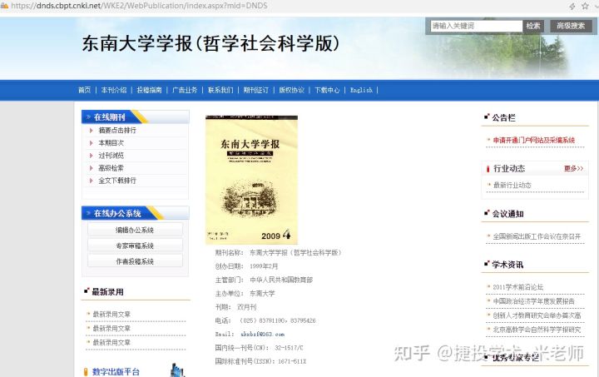Click the 数字出版平台 heading
The image size is (599, 377).
click(116, 372)
